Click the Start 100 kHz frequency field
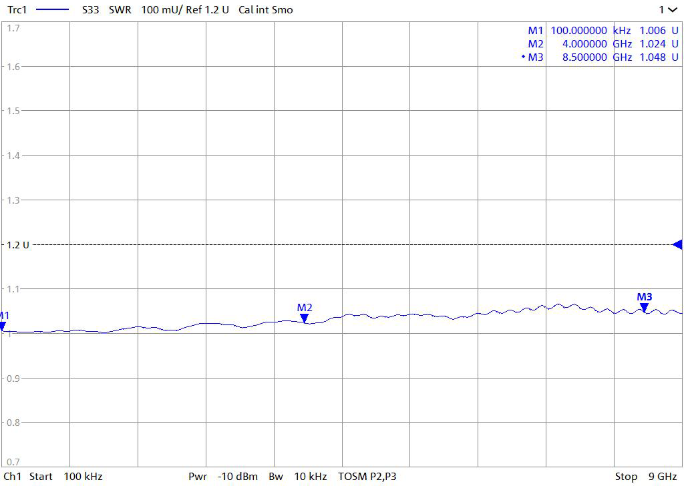 pos(65,476)
